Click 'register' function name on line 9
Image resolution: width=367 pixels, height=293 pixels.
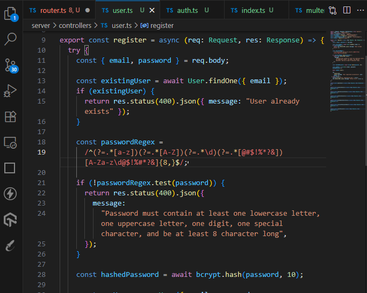130,40
